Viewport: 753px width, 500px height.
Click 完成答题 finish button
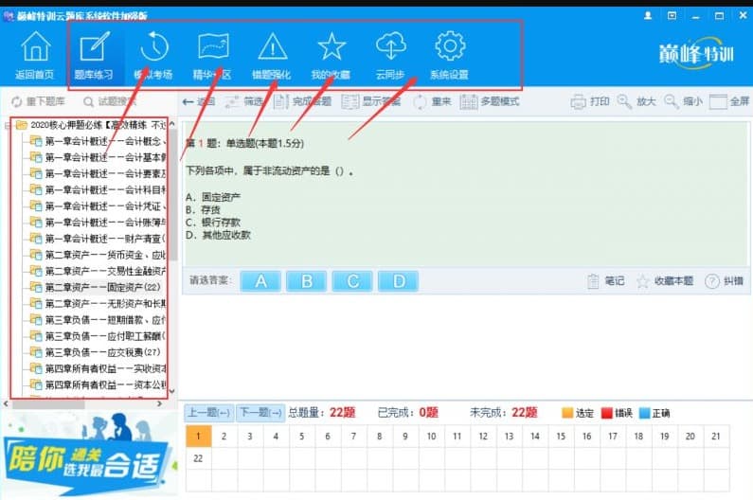[x=302, y=101]
